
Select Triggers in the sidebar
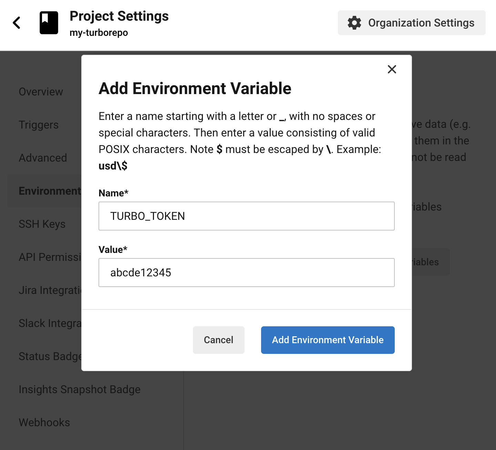click(39, 125)
